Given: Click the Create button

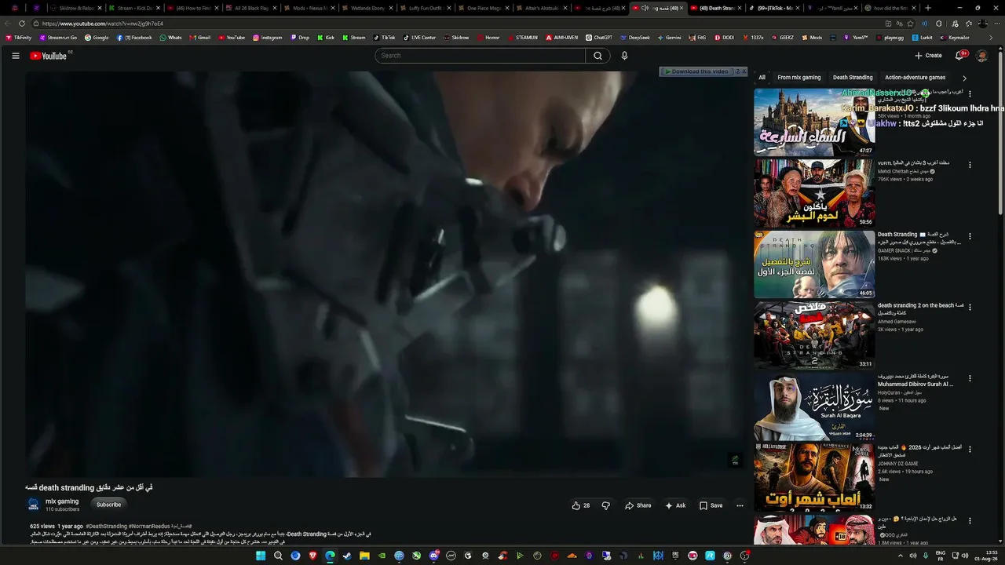Looking at the screenshot, I should click(x=928, y=56).
